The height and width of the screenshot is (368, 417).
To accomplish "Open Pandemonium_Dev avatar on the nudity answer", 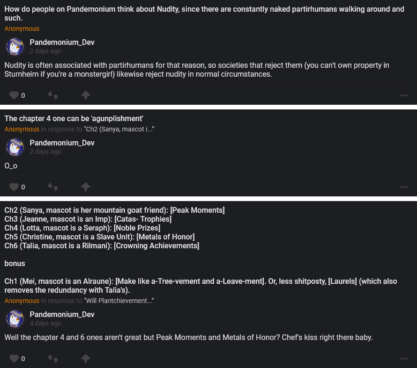I will 15,47.
